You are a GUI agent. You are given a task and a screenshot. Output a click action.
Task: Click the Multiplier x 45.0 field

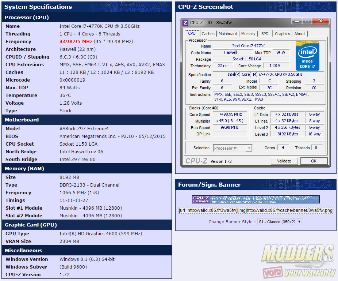230,121
